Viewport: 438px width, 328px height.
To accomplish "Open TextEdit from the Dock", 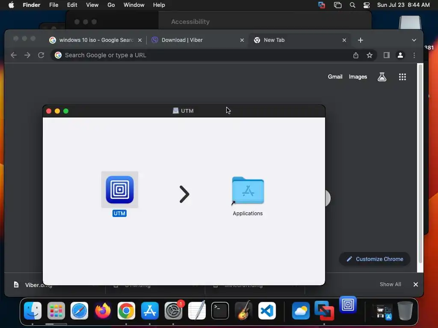I will click(x=197, y=311).
